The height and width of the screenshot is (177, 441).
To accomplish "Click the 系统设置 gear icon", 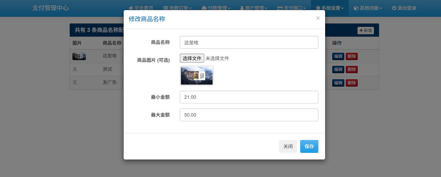I will click(x=318, y=8).
